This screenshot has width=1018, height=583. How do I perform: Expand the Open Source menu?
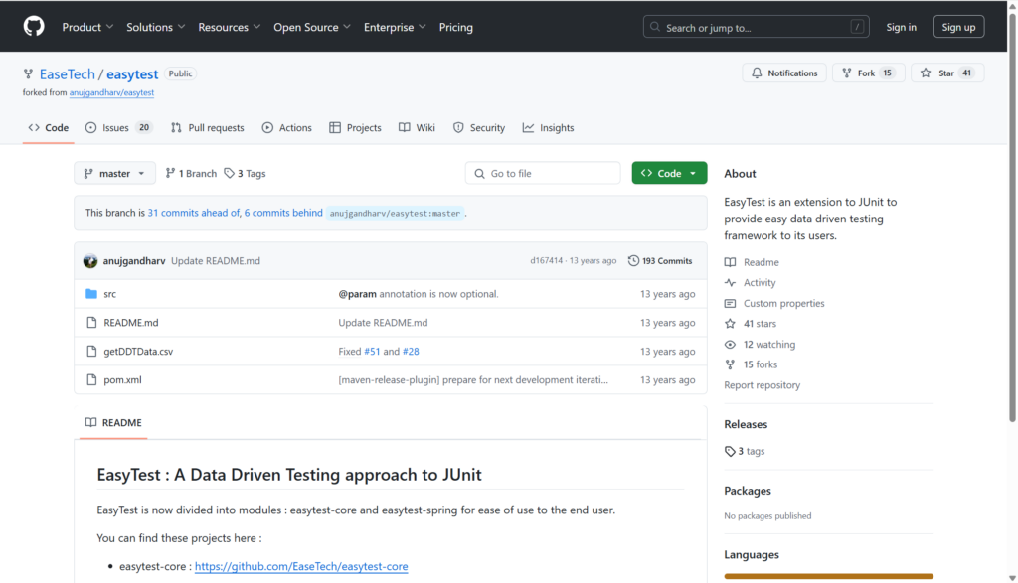pos(313,27)
